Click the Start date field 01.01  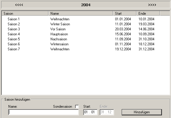pyautogui.click(x=90, y=112)
